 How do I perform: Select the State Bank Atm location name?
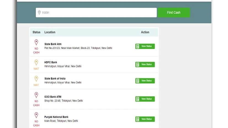pos(53,44)
